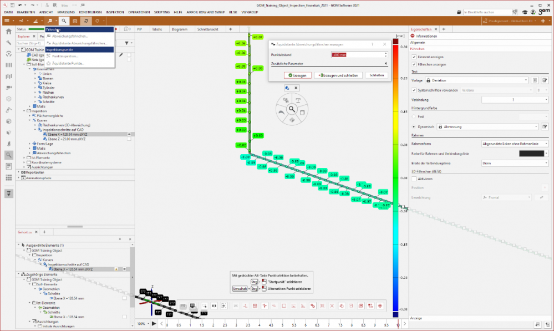Image resolution: width=554 pixels, height=331 pixels.
Task: Open the Vorlage Deviation dropdown
Action: tap(477, 80)
